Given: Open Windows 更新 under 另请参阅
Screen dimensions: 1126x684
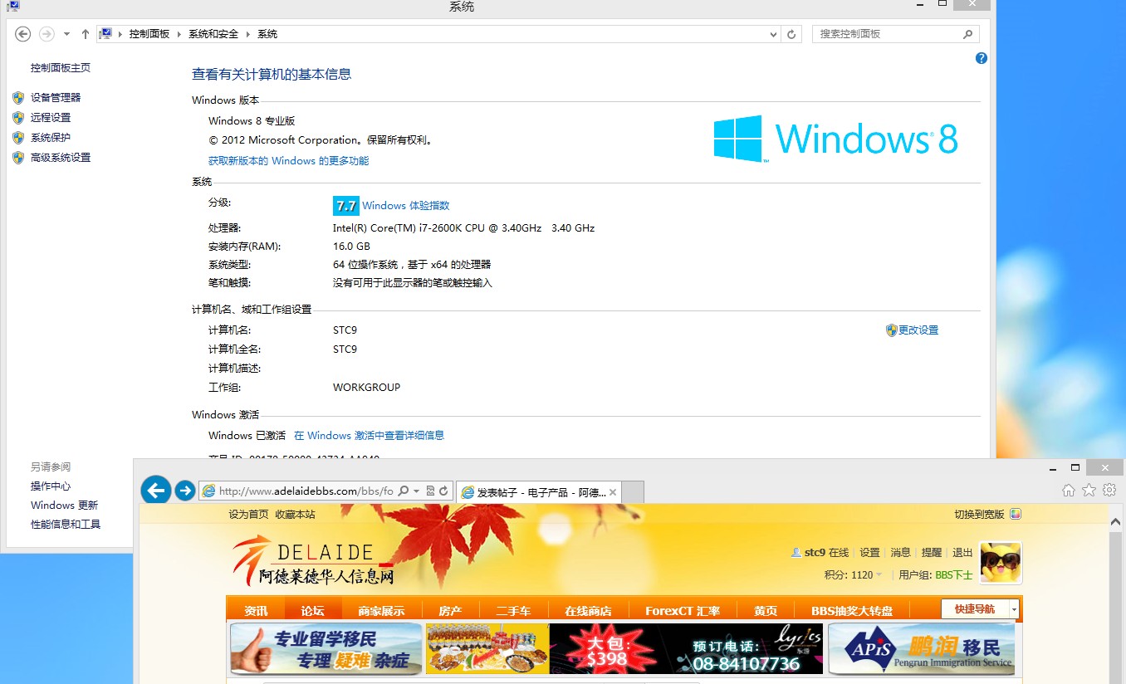Looking at the screenshot, I should 64,506.
